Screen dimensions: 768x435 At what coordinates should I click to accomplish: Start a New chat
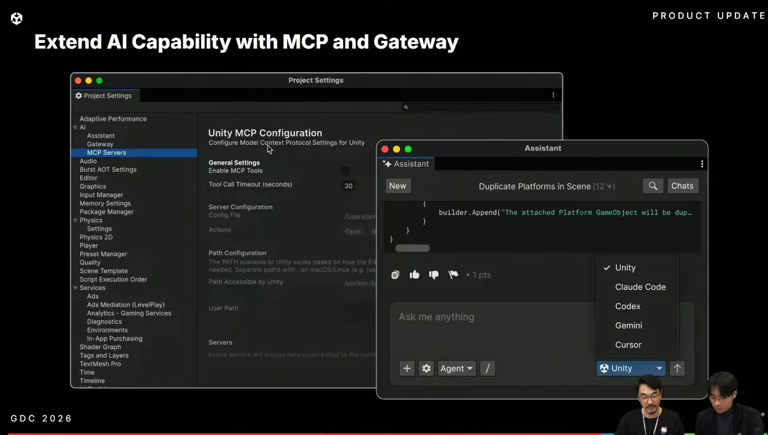coord(397,186)
